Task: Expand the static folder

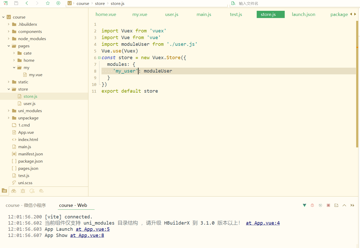Action: (x=8, y=82)
